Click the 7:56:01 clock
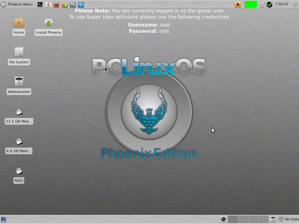Viewport: 299px width, 224px height. point(282,4)
